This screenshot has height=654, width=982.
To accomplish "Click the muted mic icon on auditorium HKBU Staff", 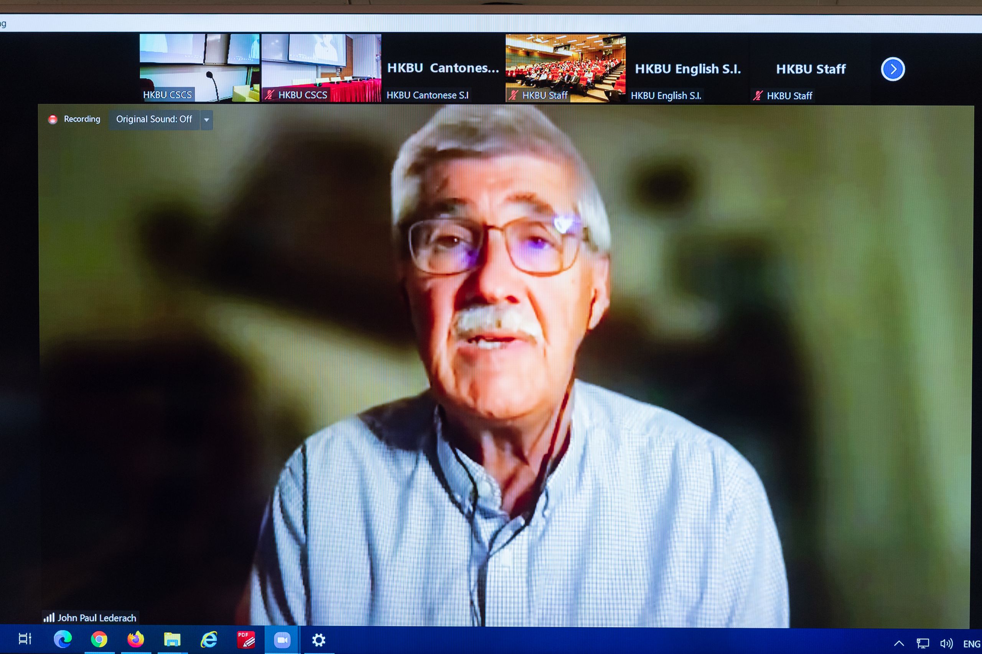I will [x=513, y=95].
